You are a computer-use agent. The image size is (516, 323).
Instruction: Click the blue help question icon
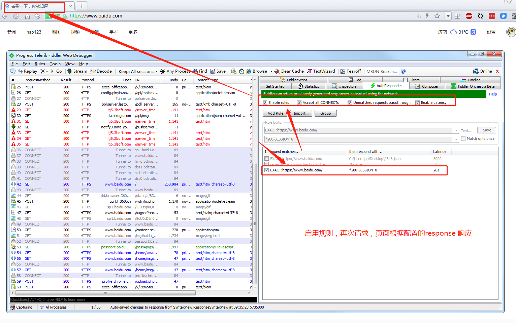(x=403, y=71)
